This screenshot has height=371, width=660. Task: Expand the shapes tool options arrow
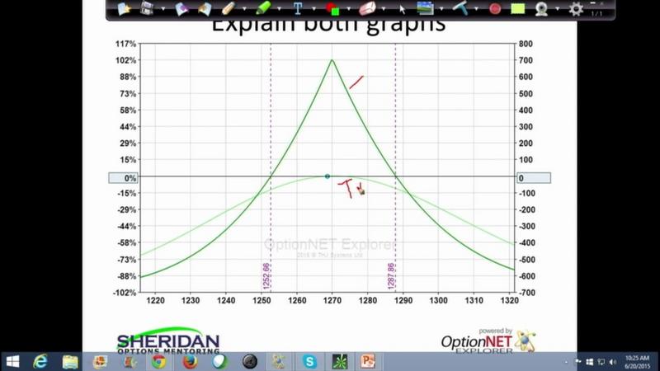pos(349,9)
